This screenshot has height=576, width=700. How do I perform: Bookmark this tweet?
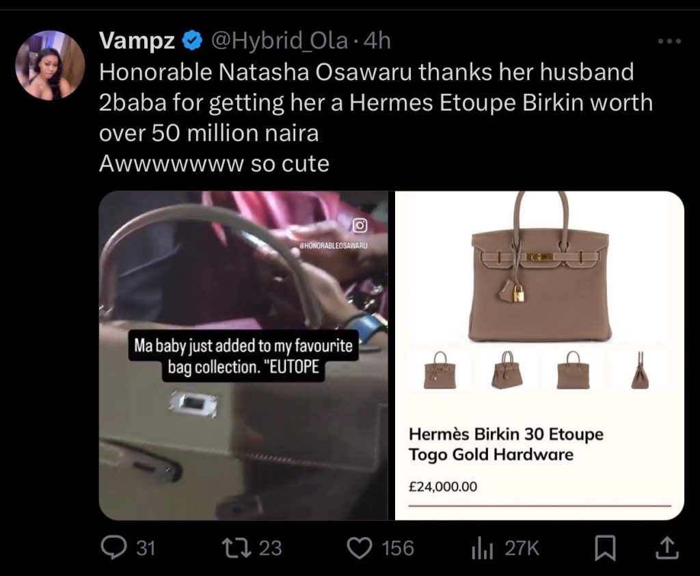(x=606, y=549)
